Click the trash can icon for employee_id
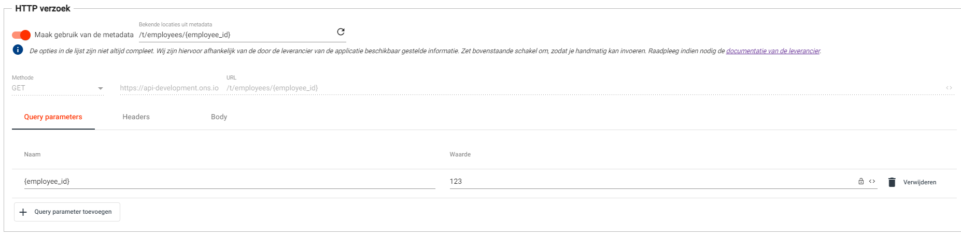961x238 pixels. [x=892, y=182]
